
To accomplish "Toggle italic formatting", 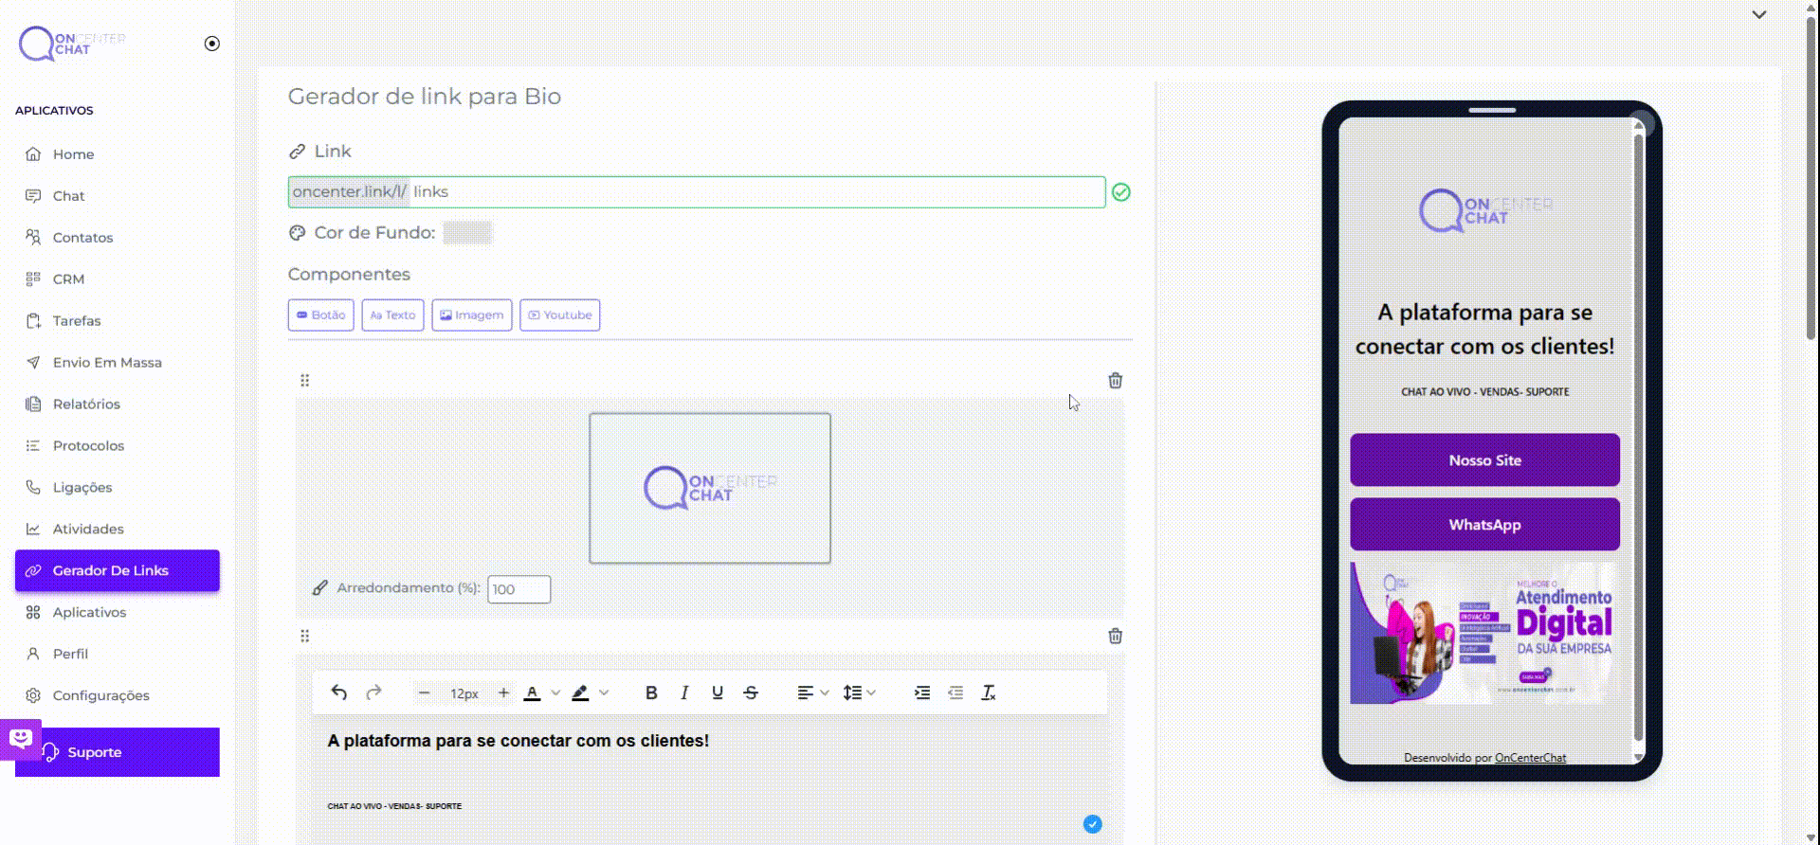I will pyautogui.click(x=684, y=692).
